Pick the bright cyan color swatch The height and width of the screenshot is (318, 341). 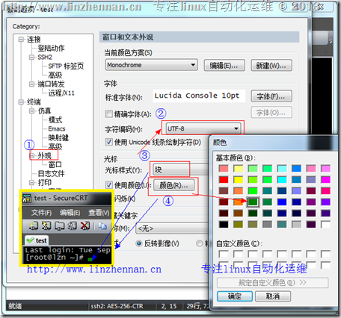pyautogui.click(x=282, y=180)
